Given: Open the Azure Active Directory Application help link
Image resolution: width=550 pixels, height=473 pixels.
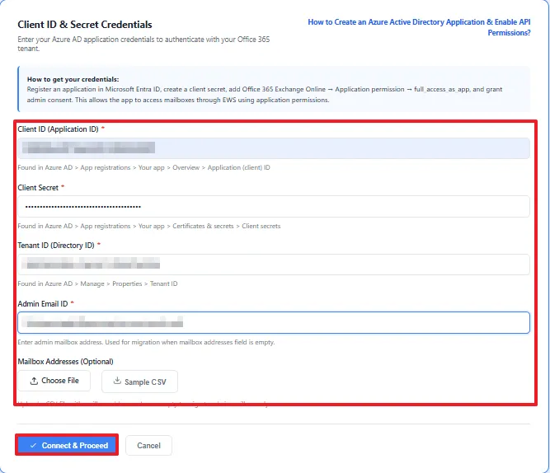Looking at the screenshot, I should tap(419, 27).
